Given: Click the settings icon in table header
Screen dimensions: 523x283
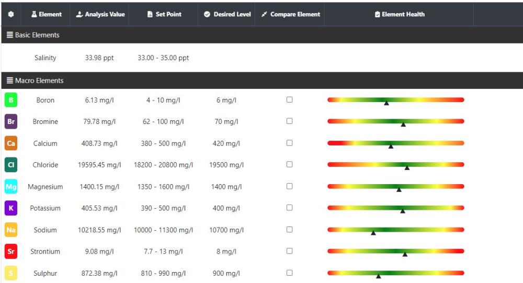Looking at the screenshot, I should [11, 15].
